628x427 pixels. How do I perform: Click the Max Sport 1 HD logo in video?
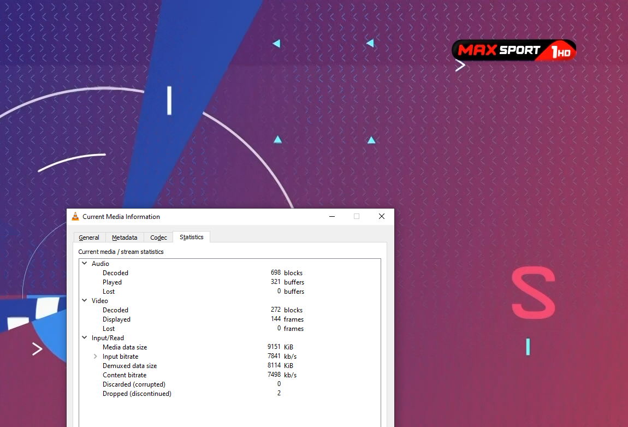click(x=514, y=50)
